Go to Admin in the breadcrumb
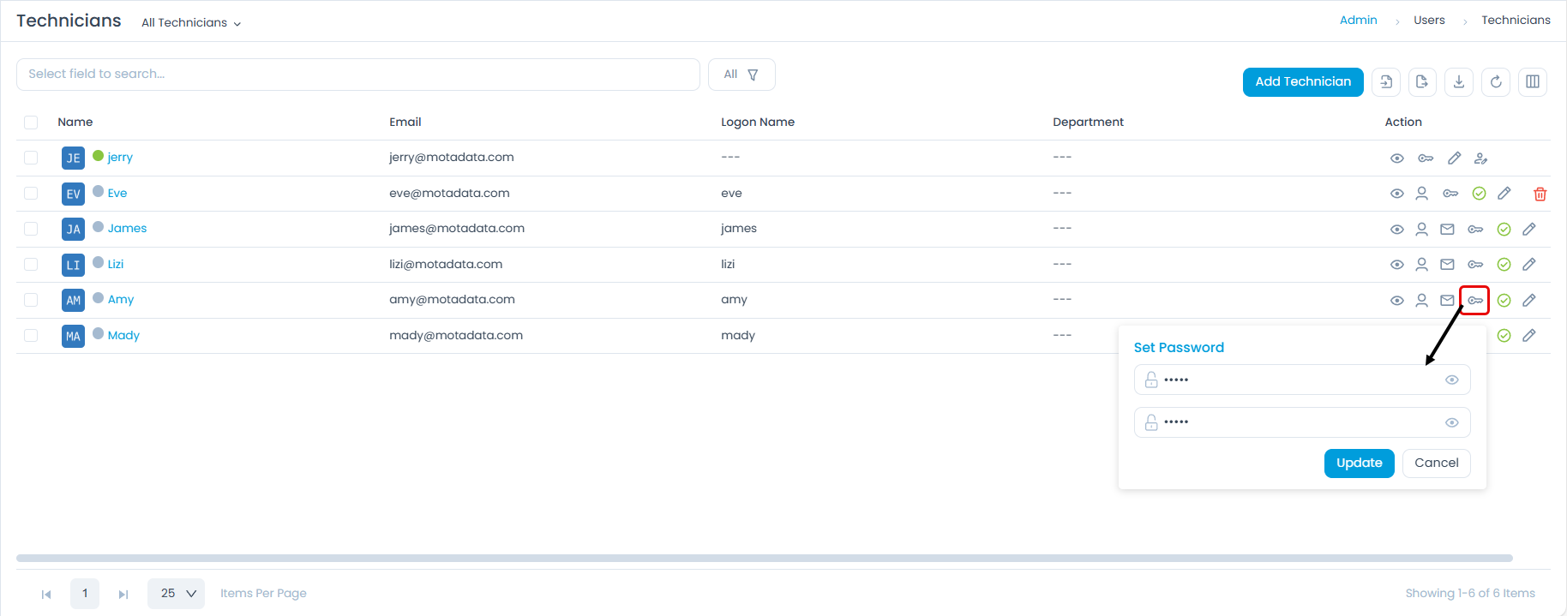Image resolution: width=1567 pixels, height=616 pixels. (1358, 21)
